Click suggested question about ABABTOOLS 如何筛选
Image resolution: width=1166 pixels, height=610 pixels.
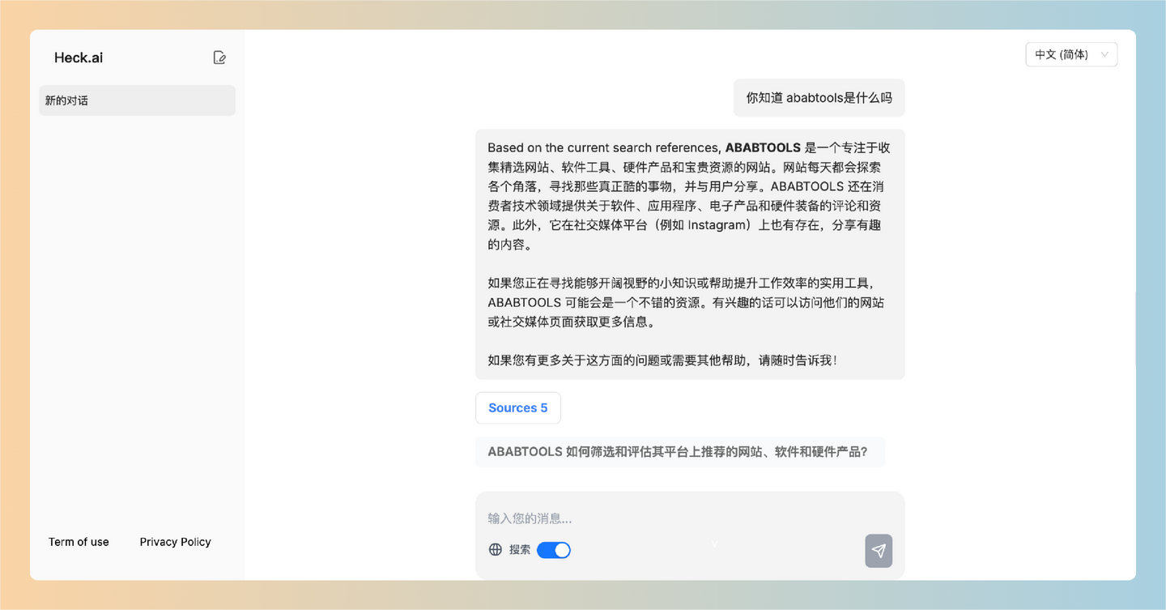(680, 452)
